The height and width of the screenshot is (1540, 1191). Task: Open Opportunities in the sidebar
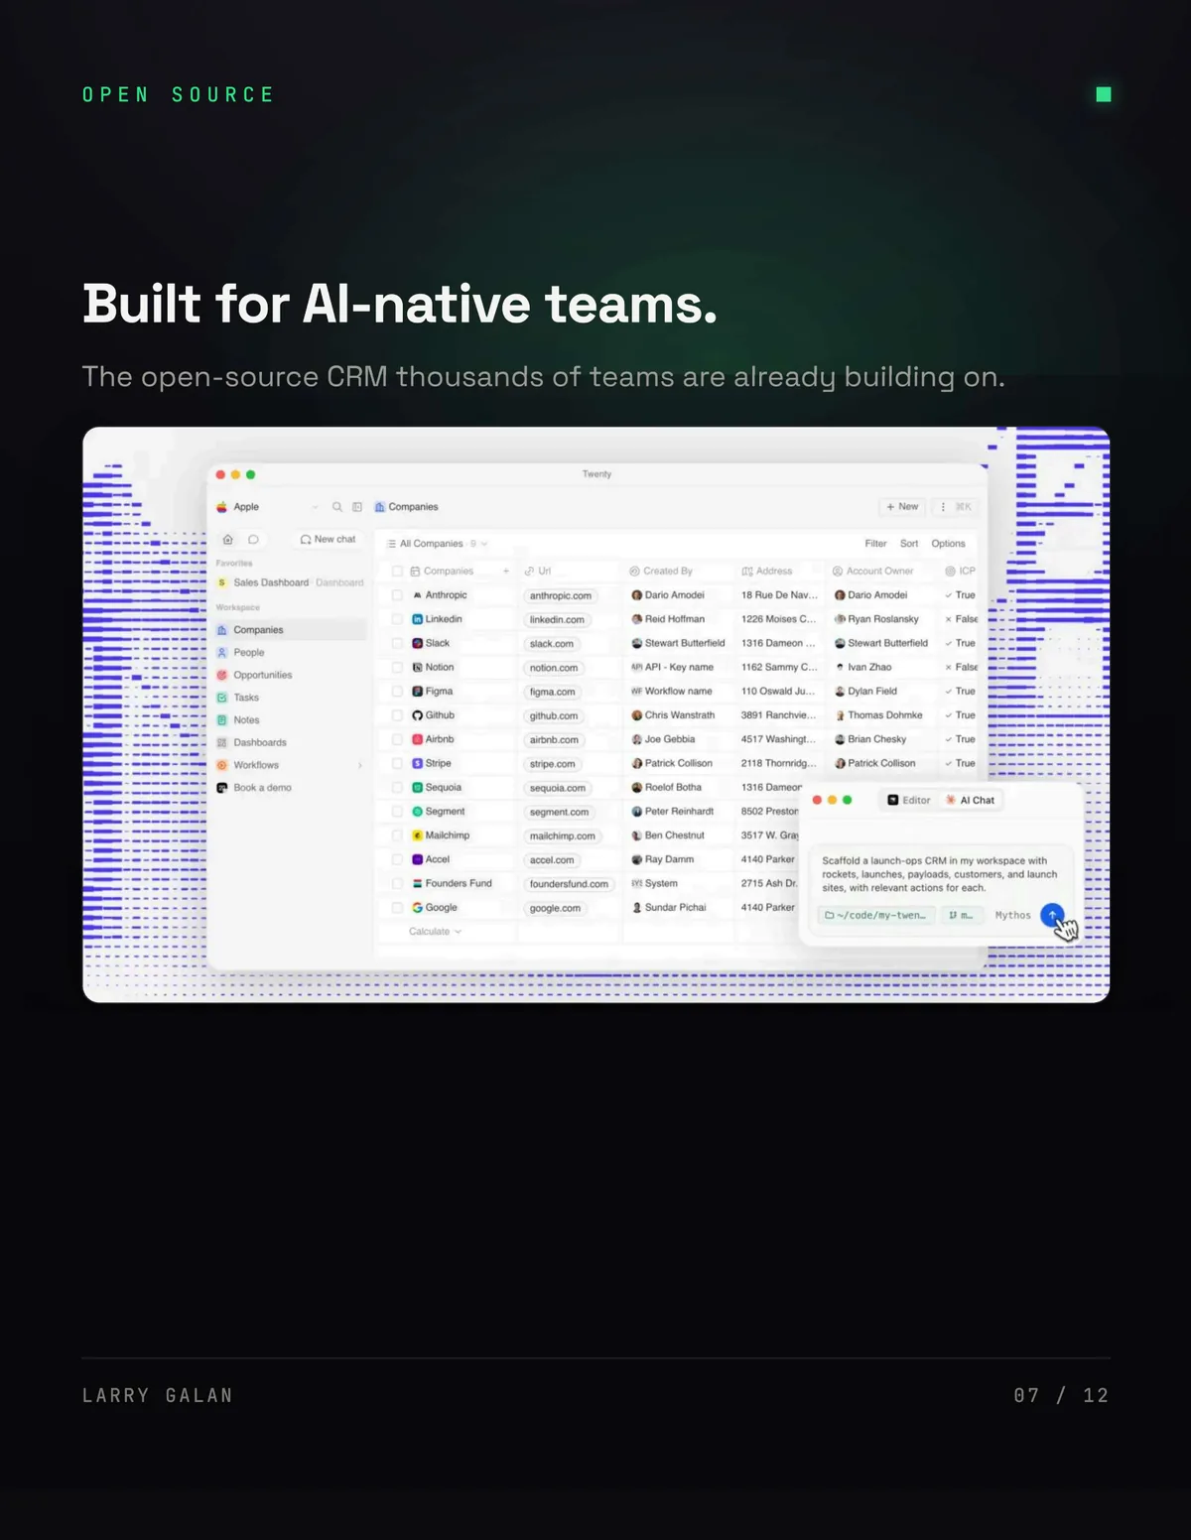[x=290, y=675]
